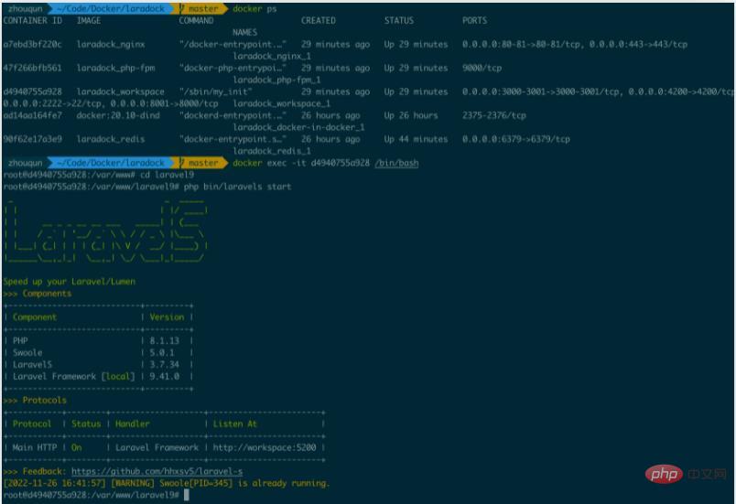
Task: Click the [WARNING] tag in the last log line
Action: click(x=133, y=483)
